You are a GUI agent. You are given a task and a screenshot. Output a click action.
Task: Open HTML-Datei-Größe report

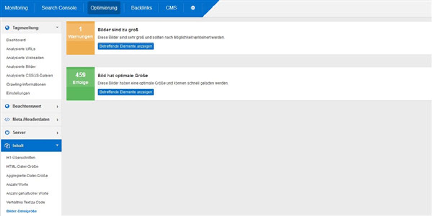click(x=22, y=167)
